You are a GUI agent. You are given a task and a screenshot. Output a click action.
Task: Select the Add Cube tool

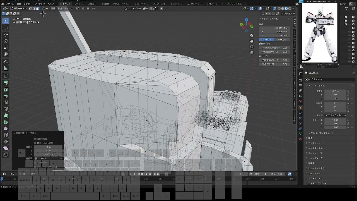(6, 76)
